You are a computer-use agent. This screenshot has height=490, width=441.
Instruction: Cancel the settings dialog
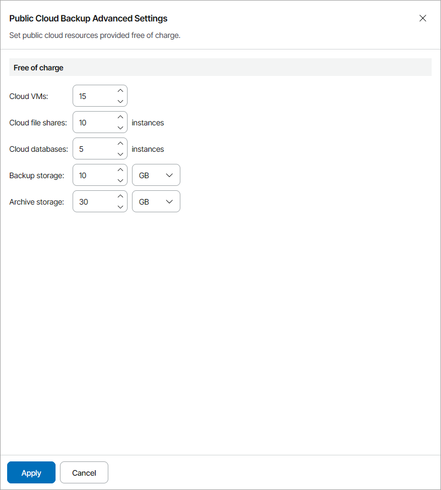[x=84, y=472]
